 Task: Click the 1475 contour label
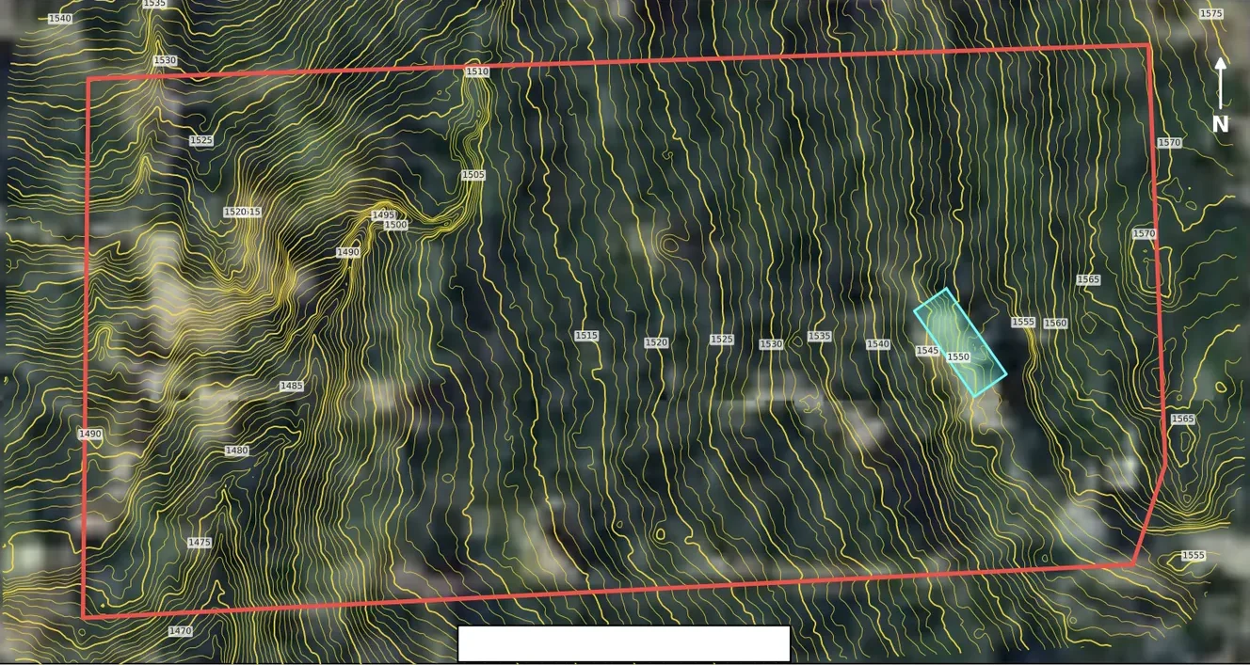click(x=200, y=543)
